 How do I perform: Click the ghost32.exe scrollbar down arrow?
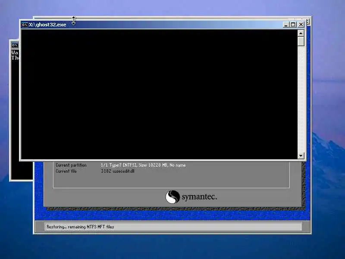point(301,156)
